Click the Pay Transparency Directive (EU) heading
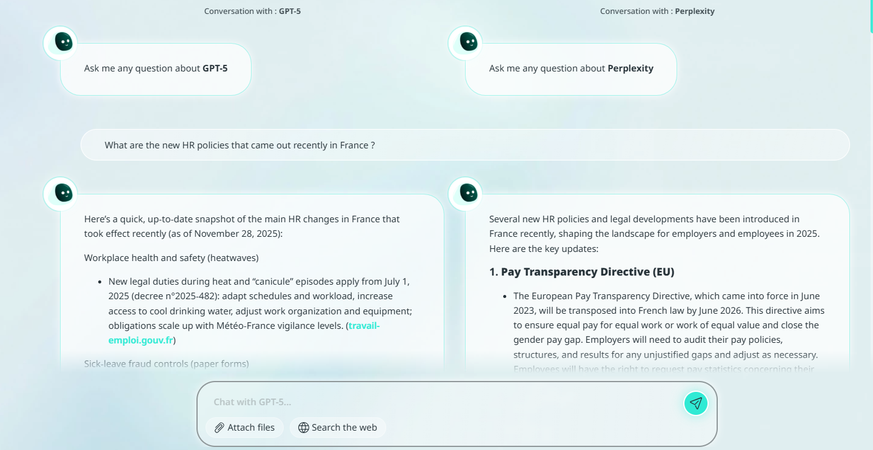Image resolution: width=873 pixels, height=450 pixels. point(581,272)
